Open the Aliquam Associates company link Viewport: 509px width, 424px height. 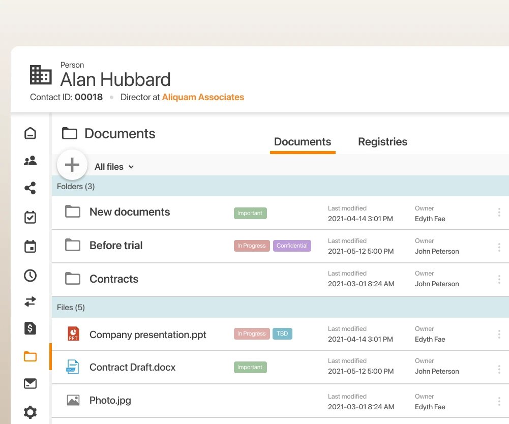203,97
